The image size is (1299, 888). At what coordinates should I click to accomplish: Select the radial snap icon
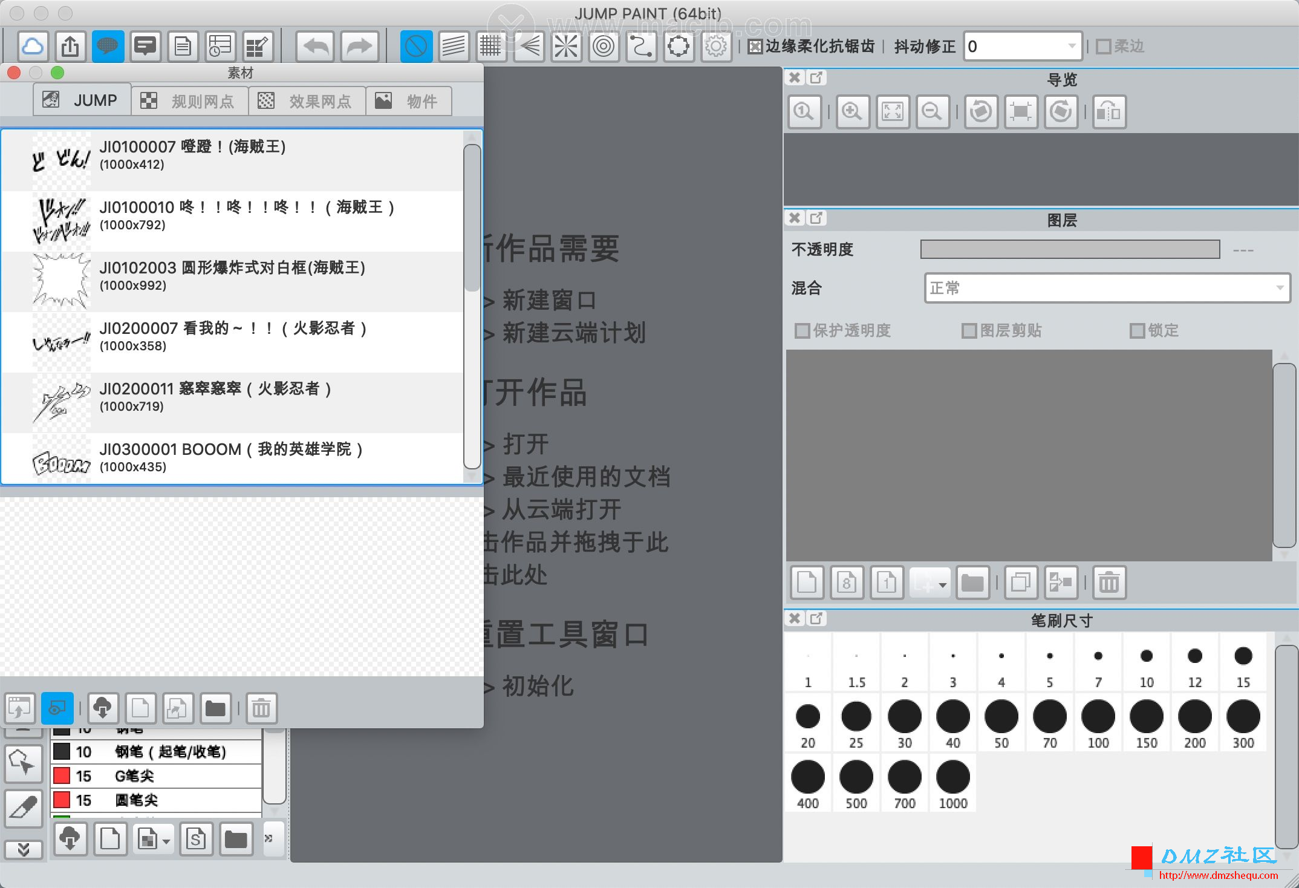coord(566,47)
